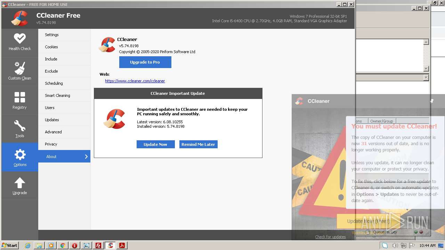Open Settings options page
445x250 pixels.
(64, 35)
